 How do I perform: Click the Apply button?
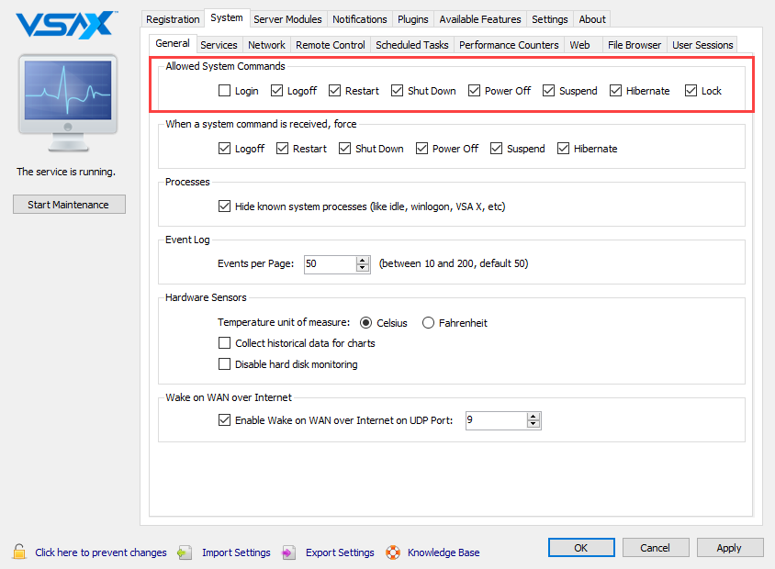(730, 547)
